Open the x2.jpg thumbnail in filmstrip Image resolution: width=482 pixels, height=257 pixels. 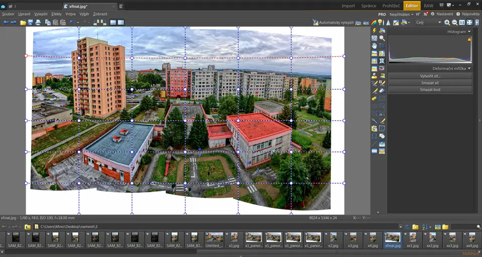333,238
